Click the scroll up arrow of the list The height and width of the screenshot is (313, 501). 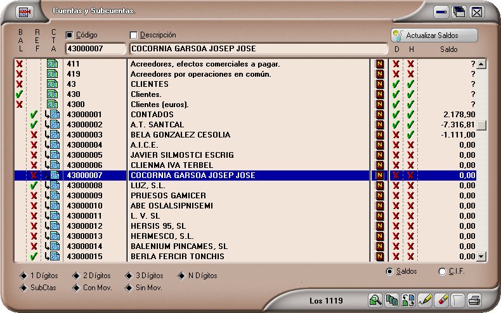[x=481, y=64]
